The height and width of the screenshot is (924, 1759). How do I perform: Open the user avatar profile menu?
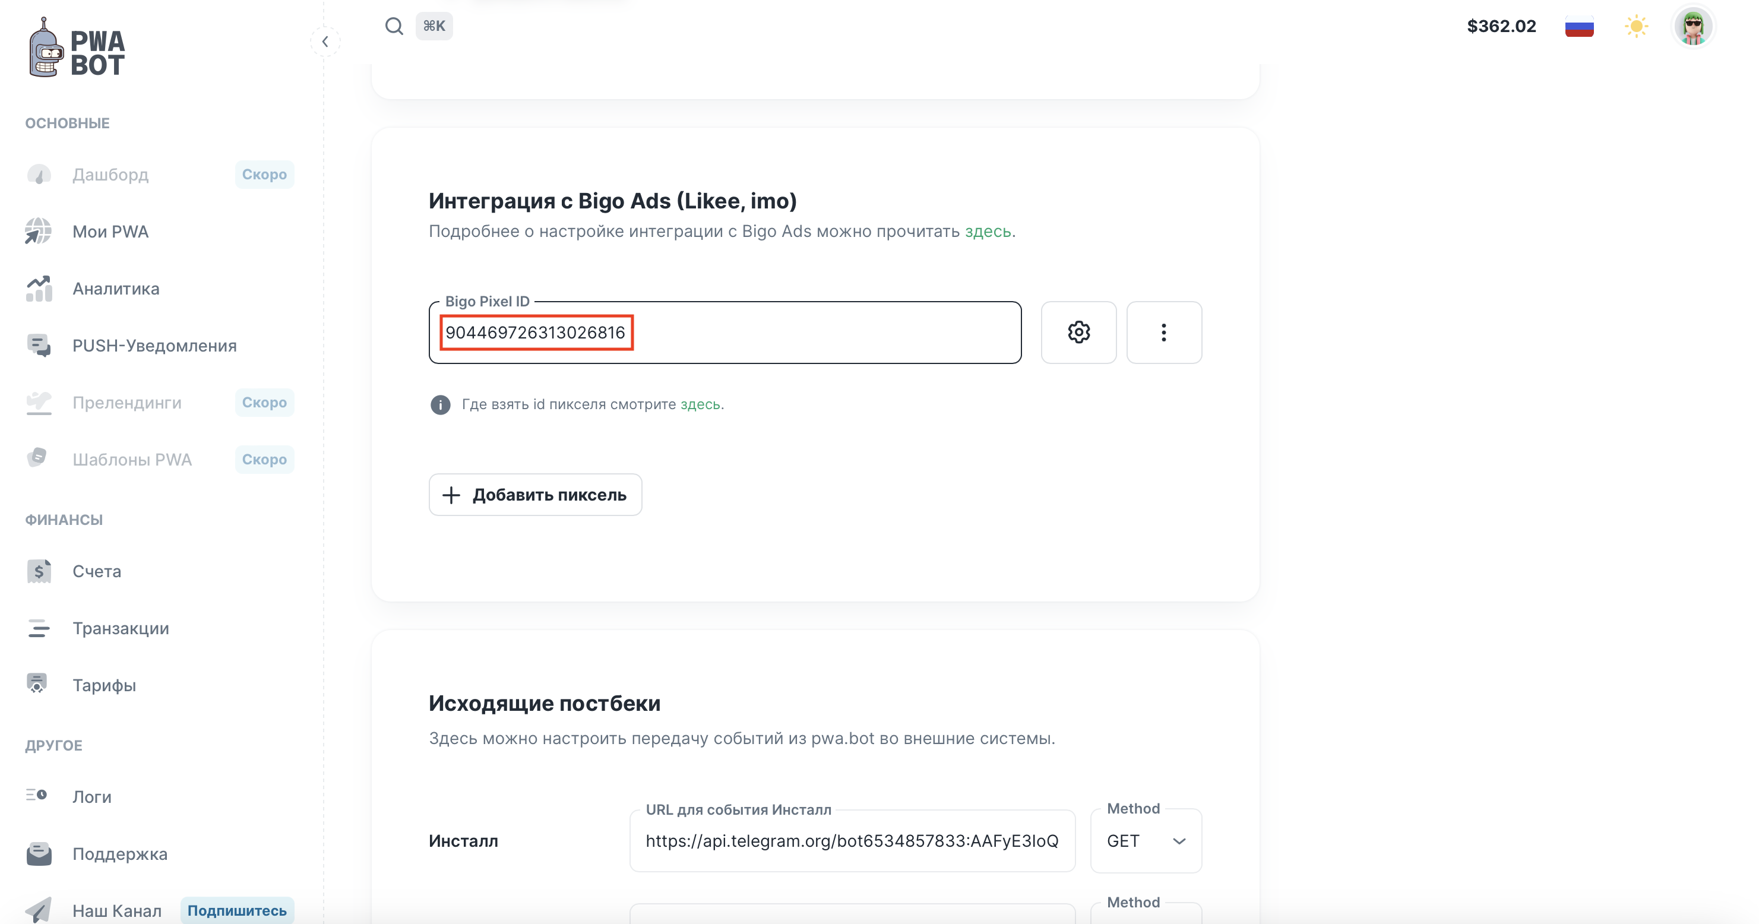pos(1692,27)
